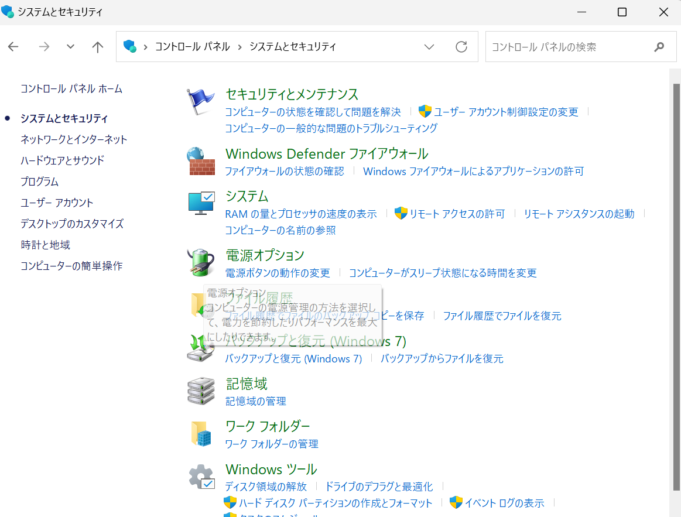Viewport: 681px width, 517px height.
Task: Click the Backup and Restore green arrows icon
Action: 201,347
